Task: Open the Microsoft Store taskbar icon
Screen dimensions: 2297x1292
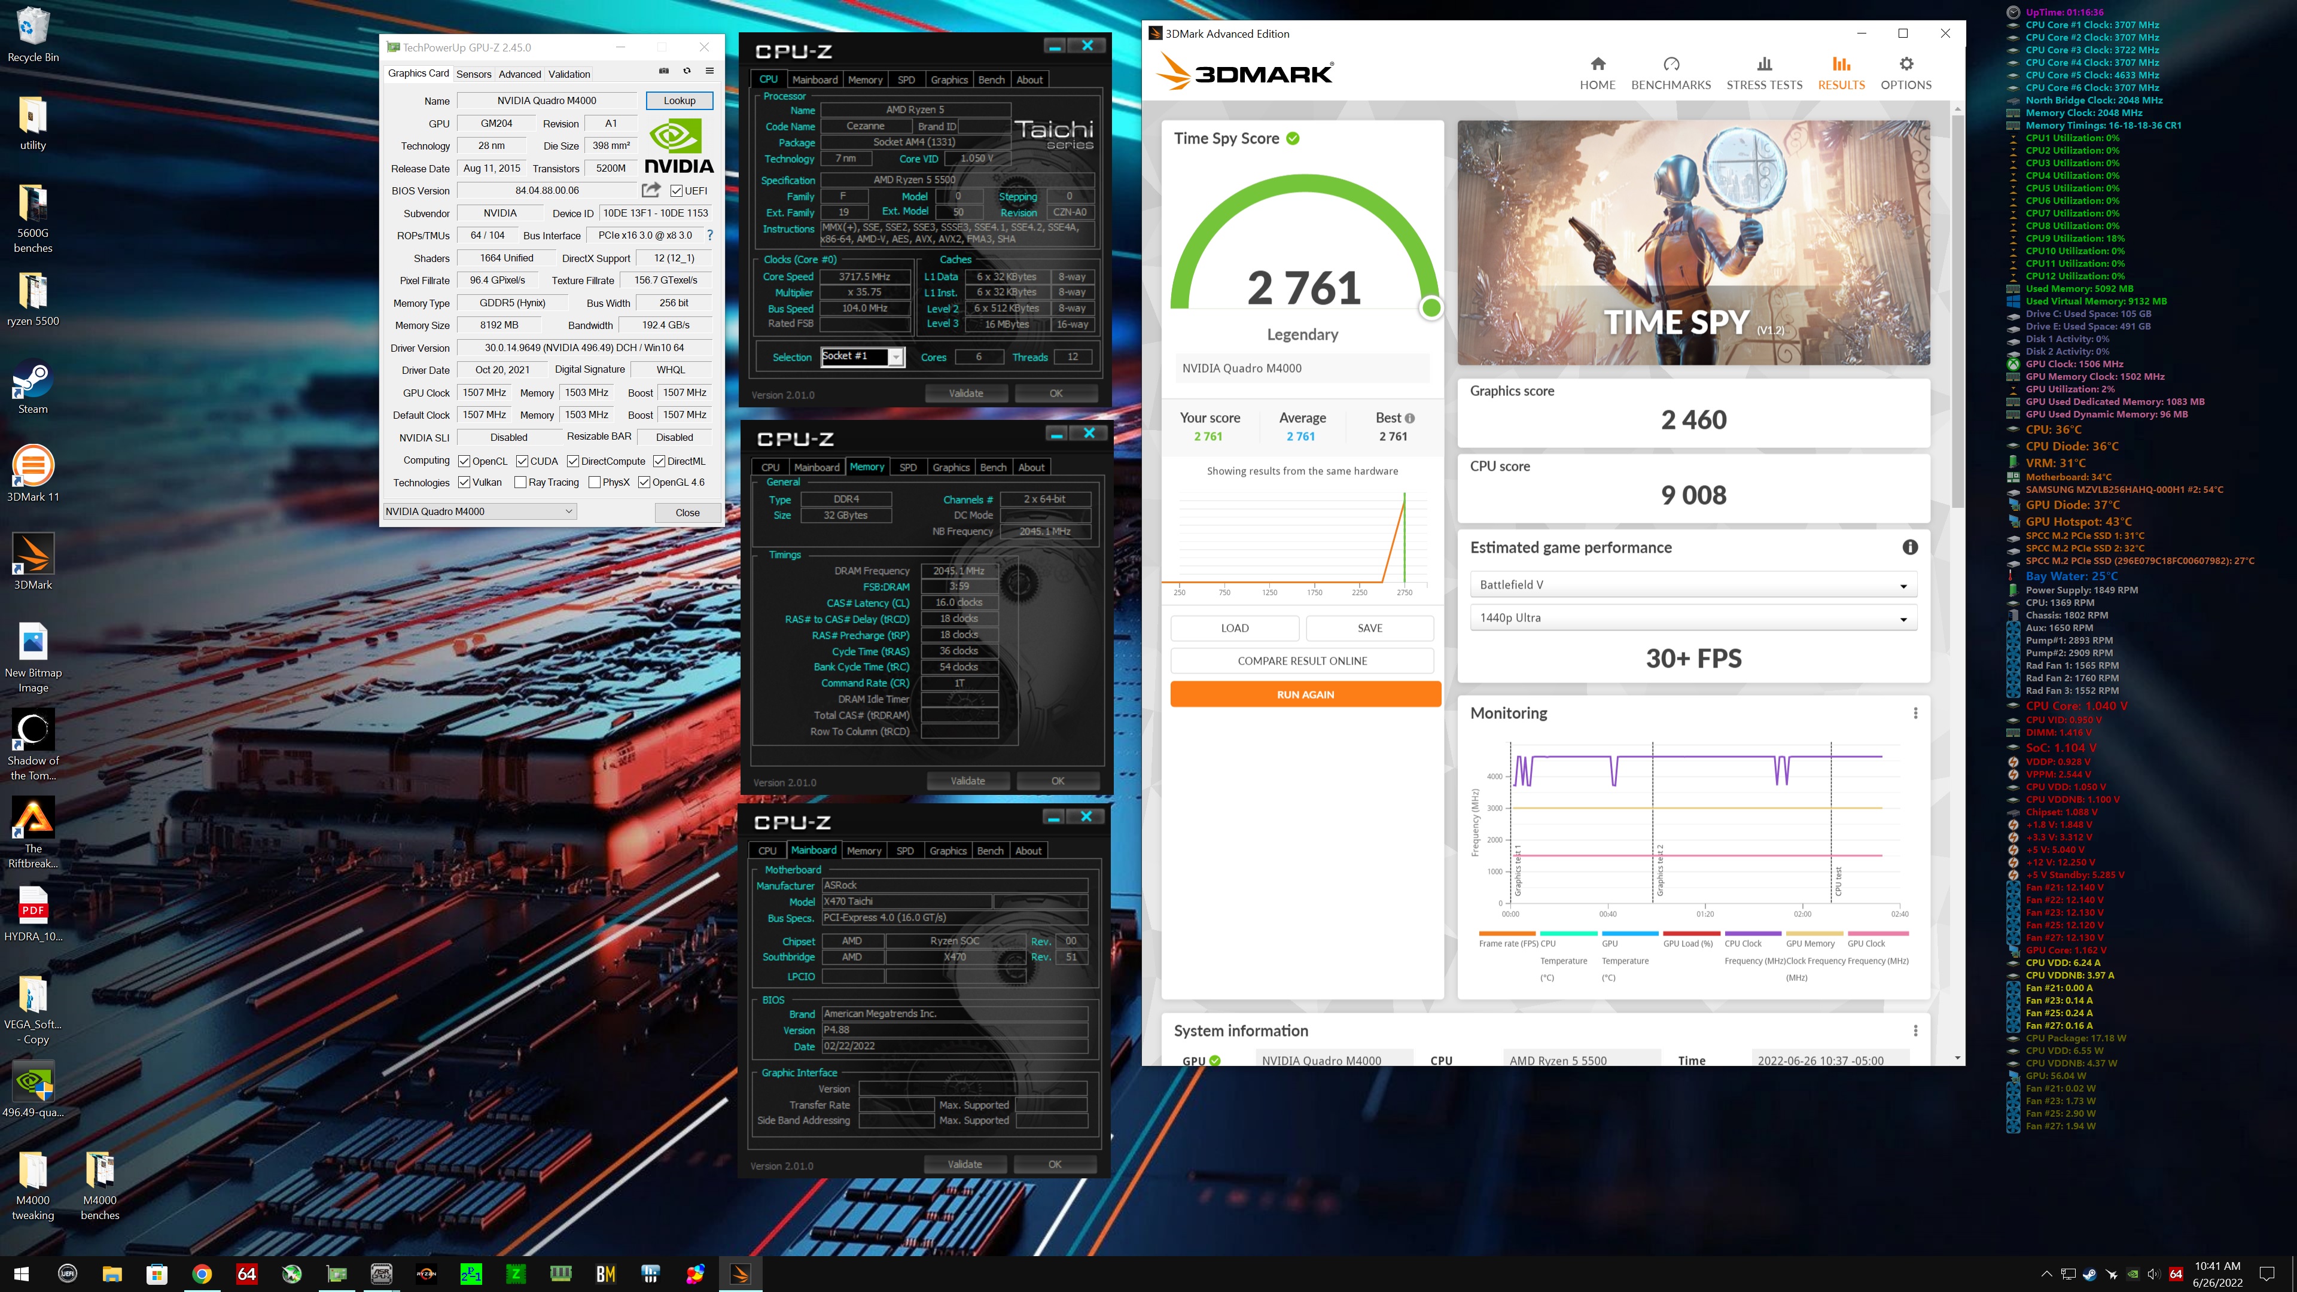Action: [x=157, y=1274]
